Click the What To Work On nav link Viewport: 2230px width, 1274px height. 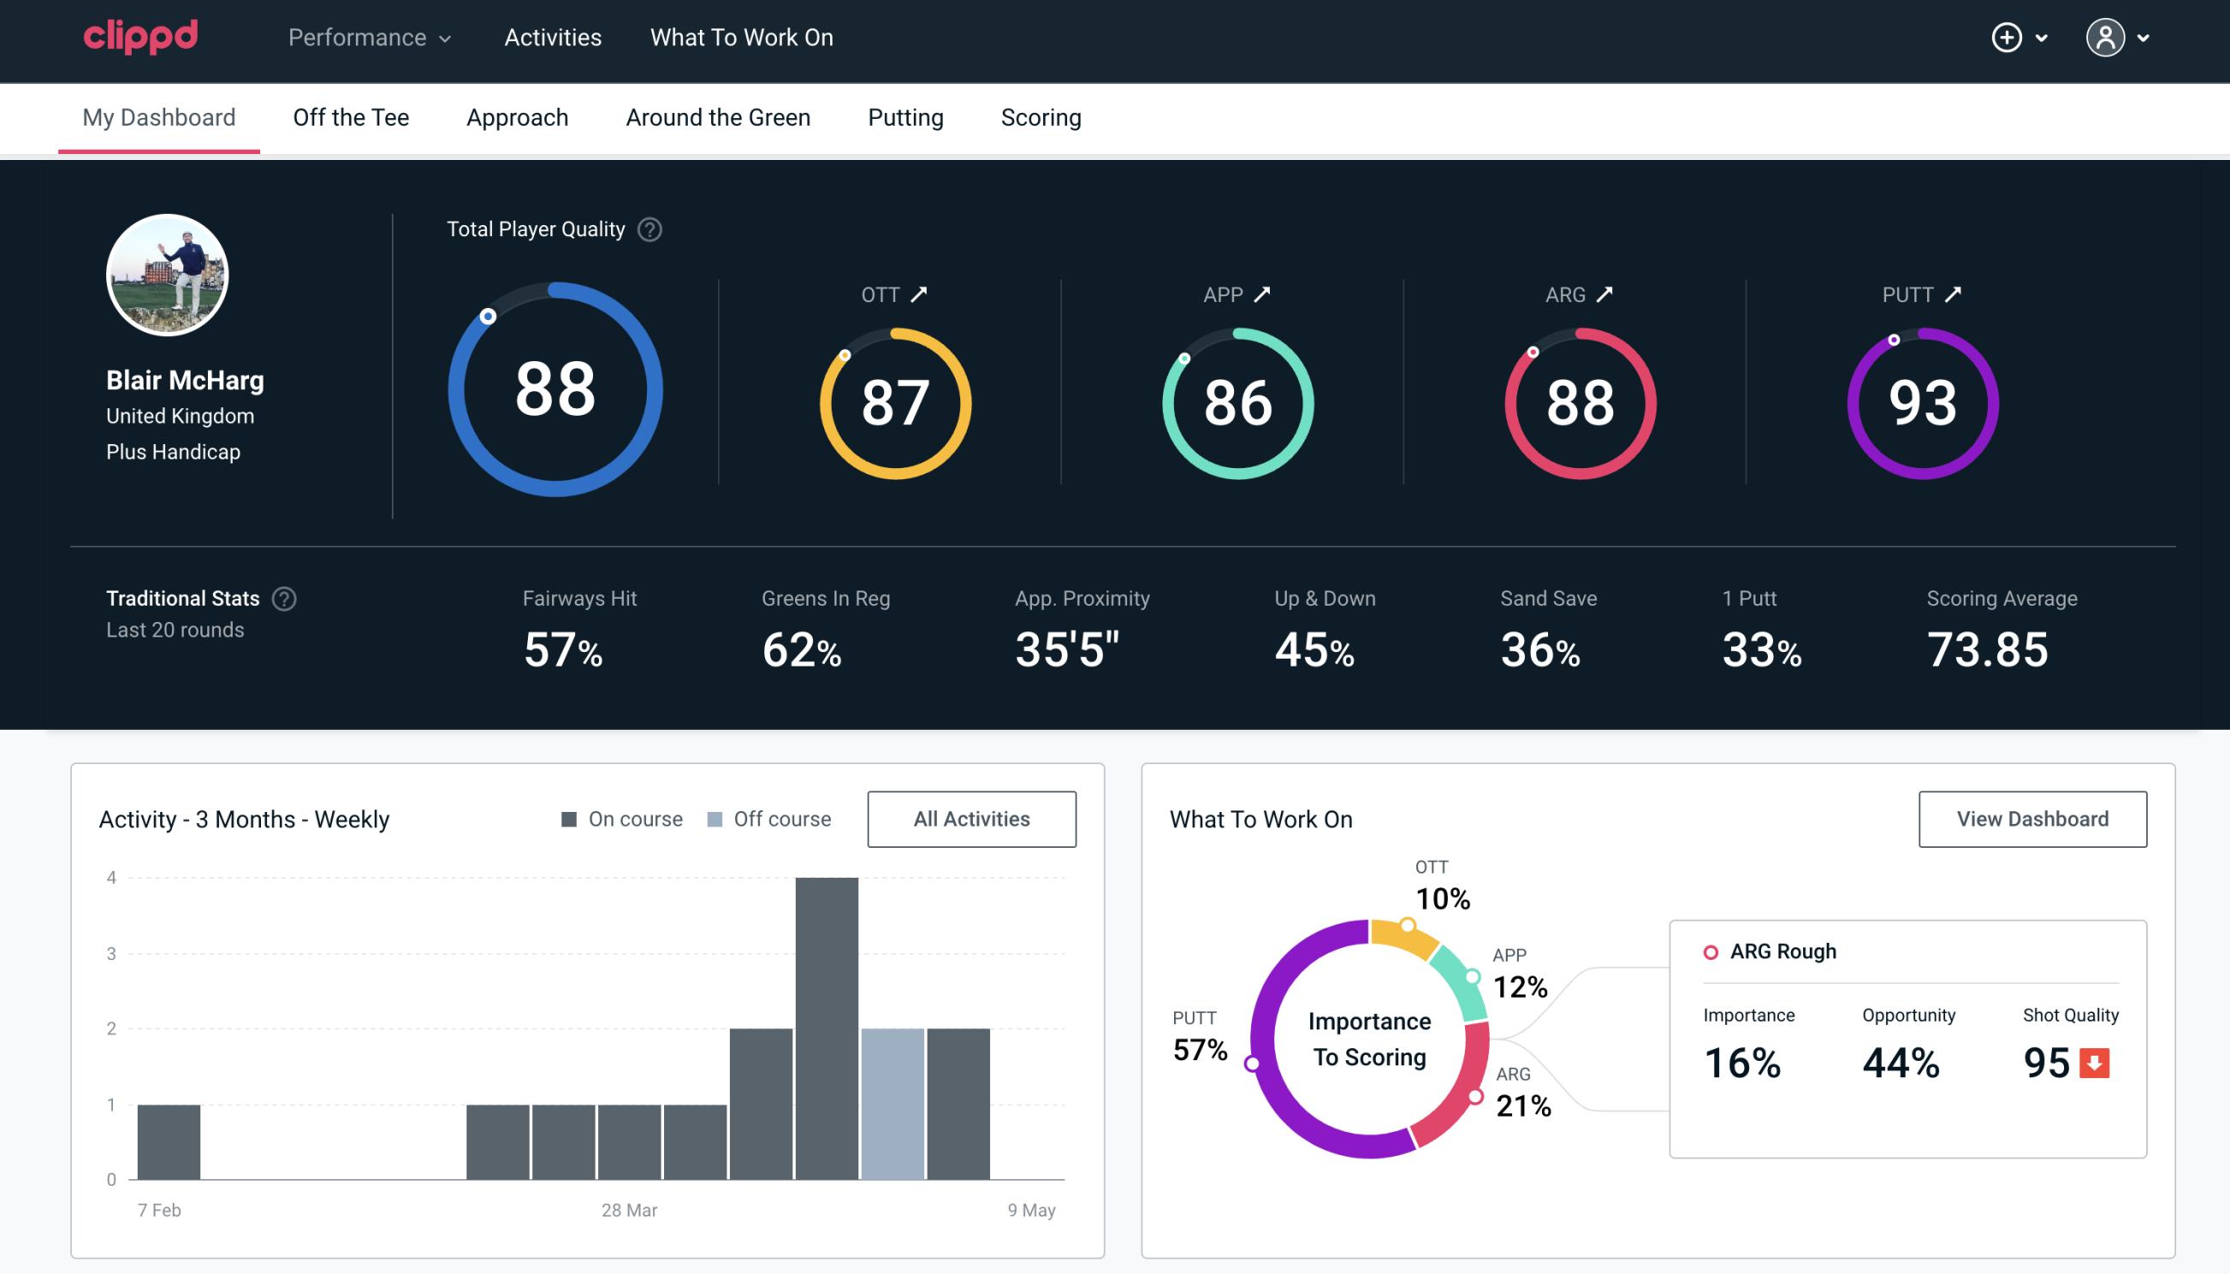[x=741, y=39]
